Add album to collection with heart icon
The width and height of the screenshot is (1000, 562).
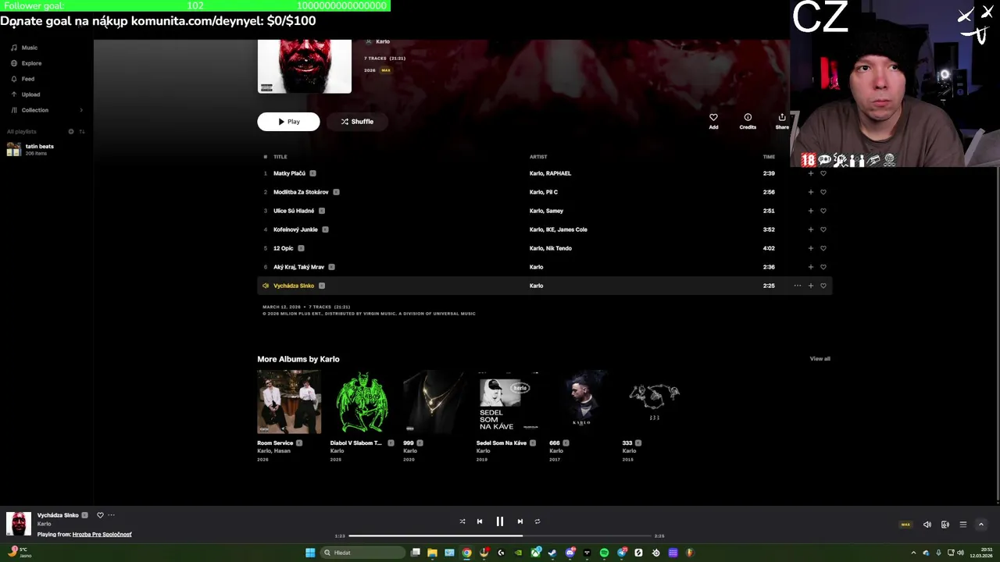(713, 121)
